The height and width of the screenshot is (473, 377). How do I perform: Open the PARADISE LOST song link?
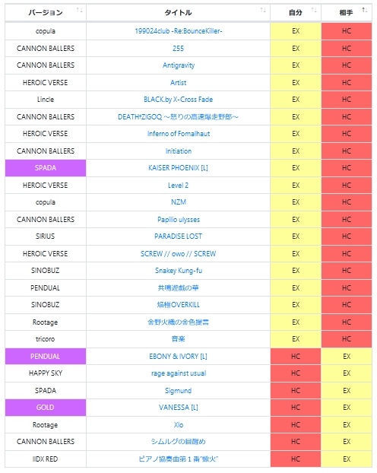[179, 236]
